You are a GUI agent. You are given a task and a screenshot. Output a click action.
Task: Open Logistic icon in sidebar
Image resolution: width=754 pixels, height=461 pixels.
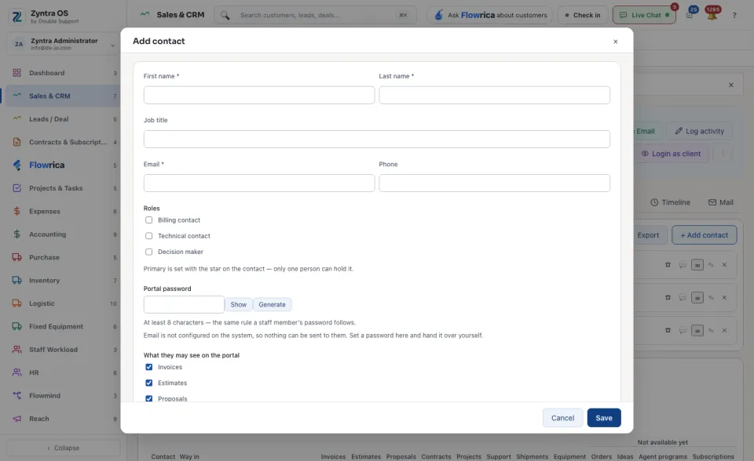pos(16,303)
